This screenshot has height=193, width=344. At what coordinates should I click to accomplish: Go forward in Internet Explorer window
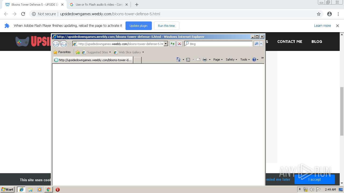coord(63,44)
